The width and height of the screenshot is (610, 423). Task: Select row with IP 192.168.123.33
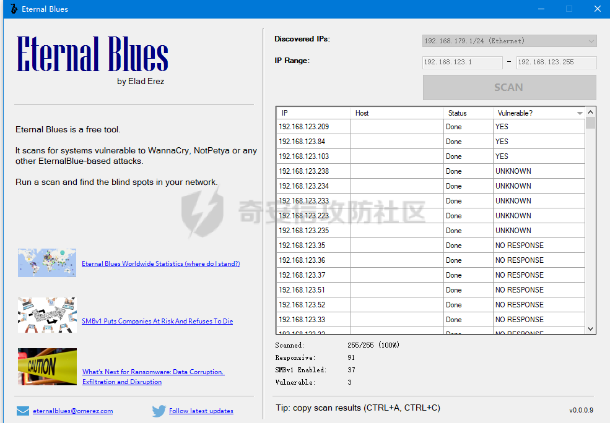click(430, 320)
